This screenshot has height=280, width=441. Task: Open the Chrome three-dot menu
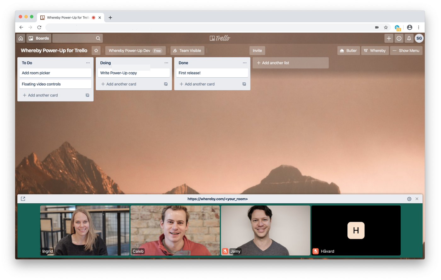tap(419, 27)
